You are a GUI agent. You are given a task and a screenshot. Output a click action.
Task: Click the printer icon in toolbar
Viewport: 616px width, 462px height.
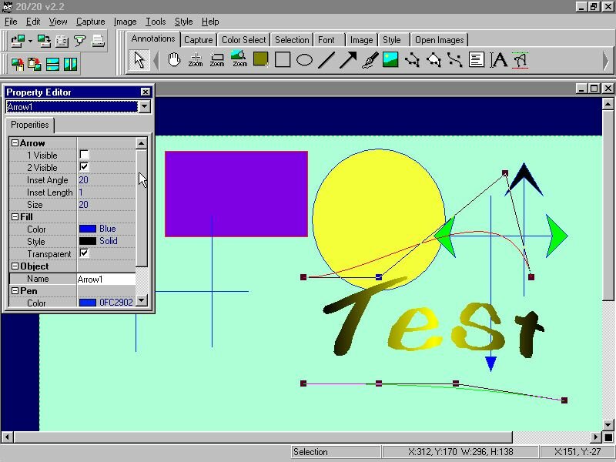click(98, 42)
